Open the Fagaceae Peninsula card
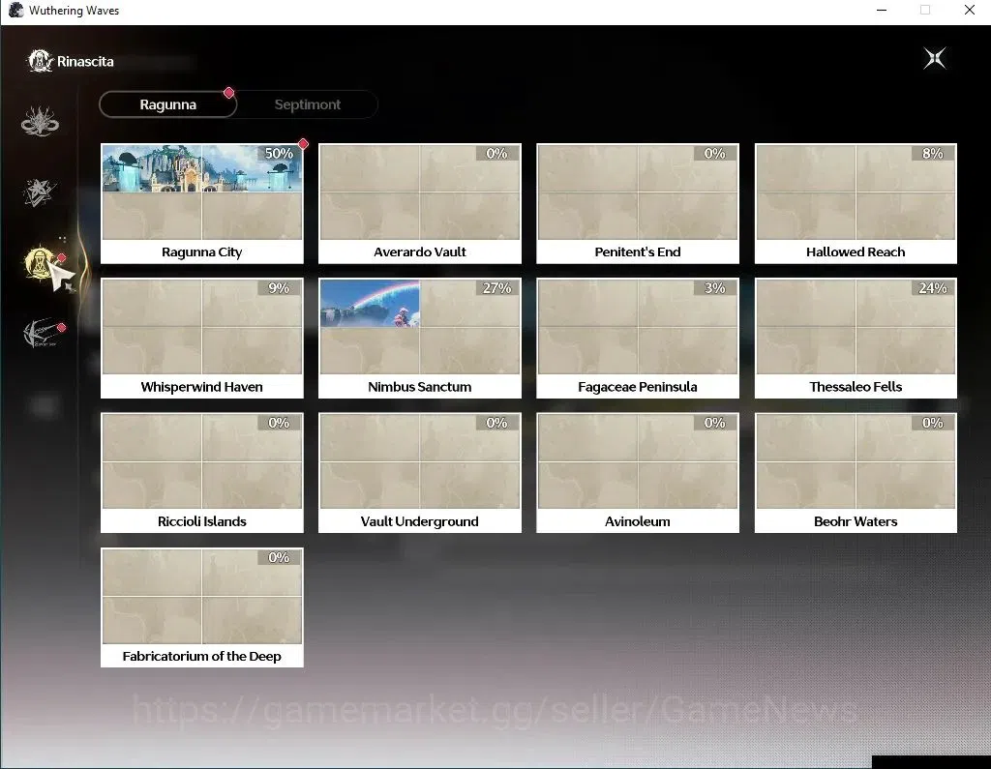The image size is (991, 769). 638,338
